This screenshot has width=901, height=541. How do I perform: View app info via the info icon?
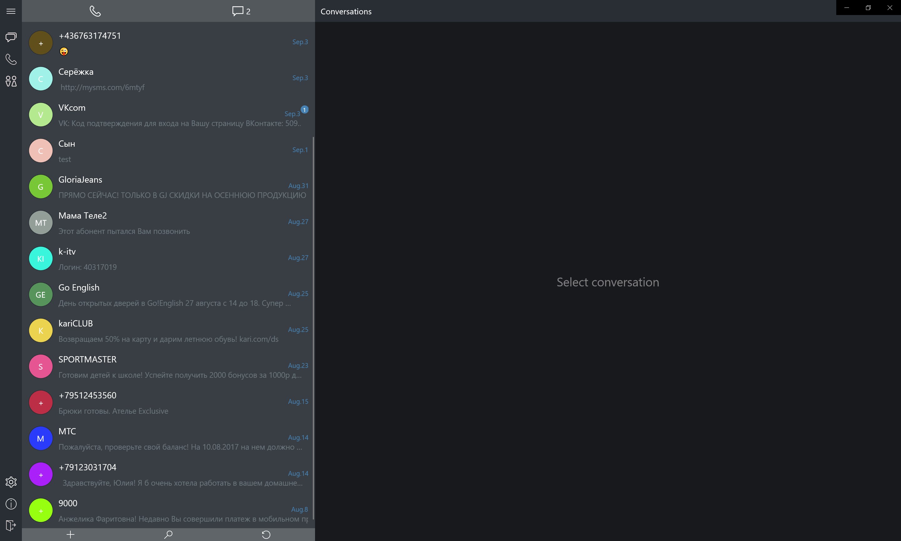pyautogui.click(x=11, y=504)
